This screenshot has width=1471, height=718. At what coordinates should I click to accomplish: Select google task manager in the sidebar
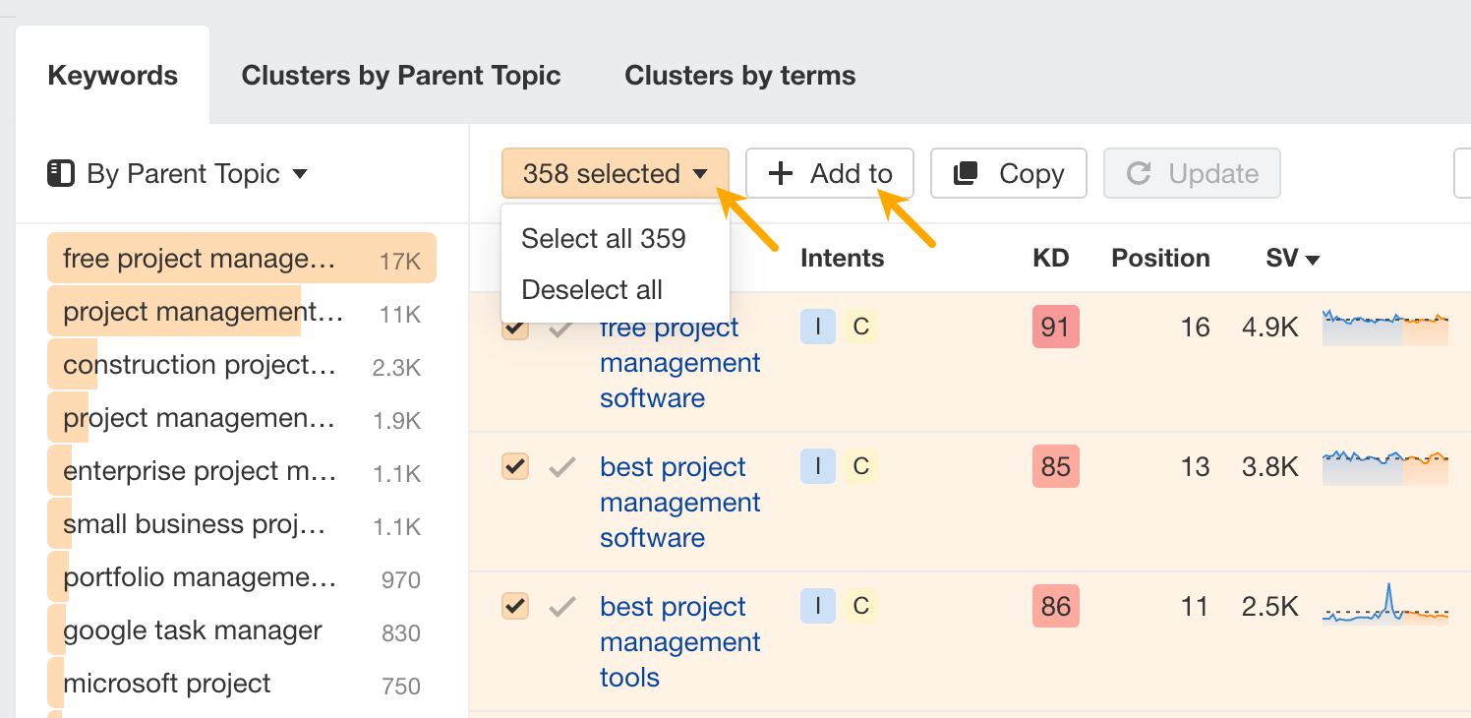point(193,629)
